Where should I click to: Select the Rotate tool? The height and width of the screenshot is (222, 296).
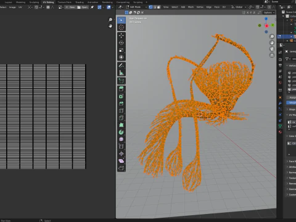point(121,43)
